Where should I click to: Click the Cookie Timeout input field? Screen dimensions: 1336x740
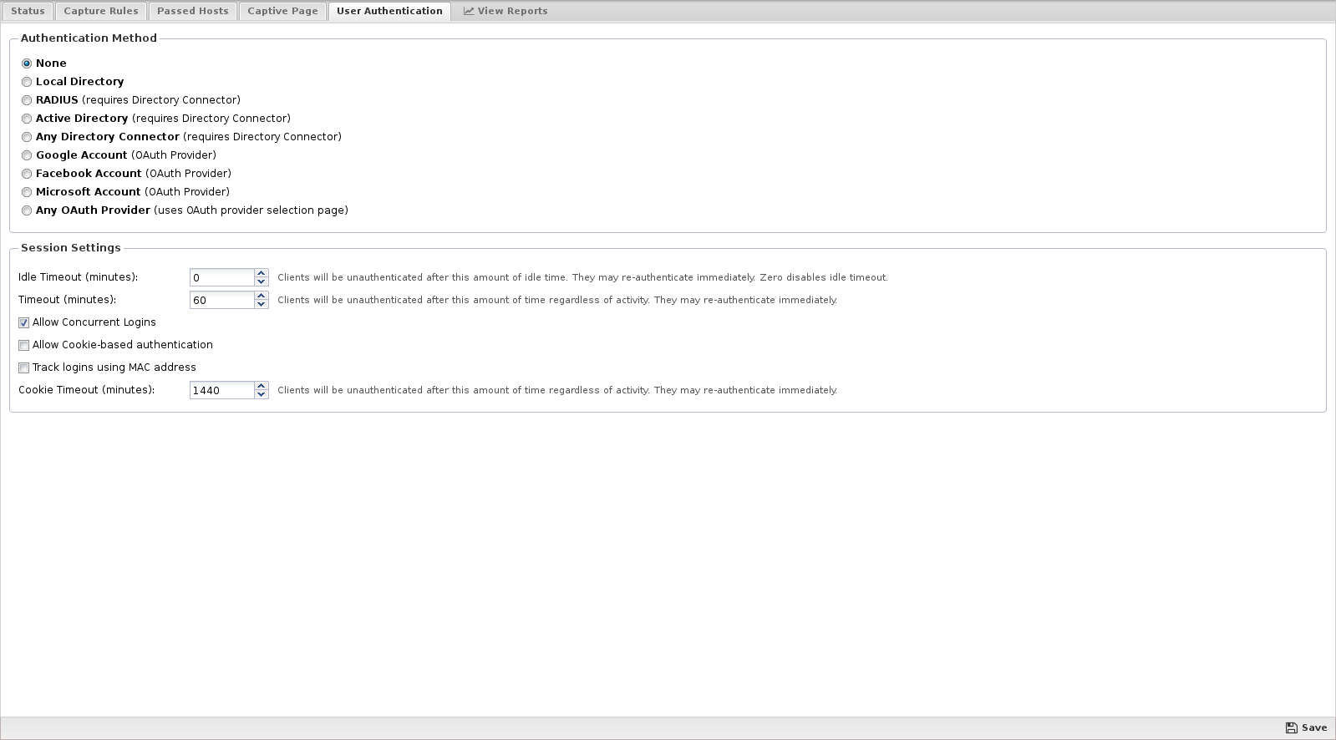coord(221,390)
